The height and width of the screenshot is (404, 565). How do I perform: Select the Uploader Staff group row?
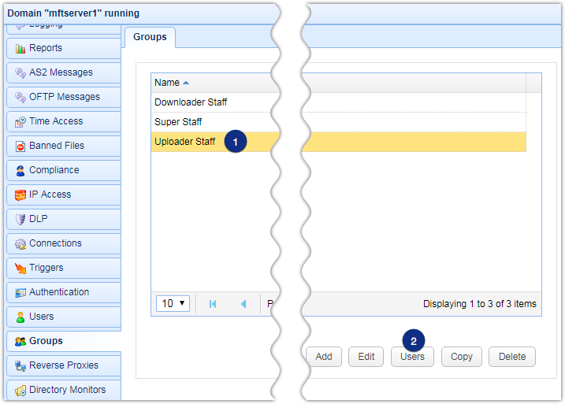(339, 142)
